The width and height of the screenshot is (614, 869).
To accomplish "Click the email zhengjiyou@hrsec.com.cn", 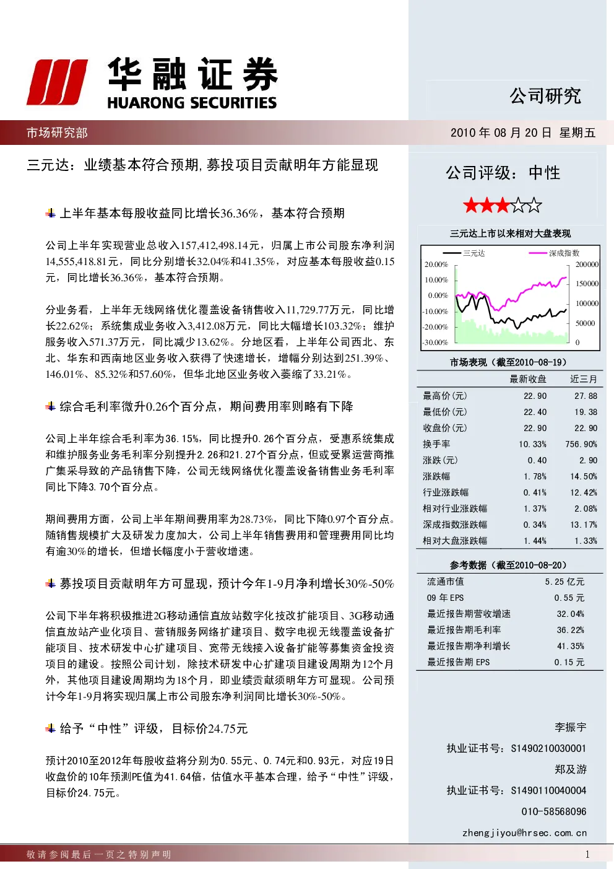I will click(x=524, y=832).
